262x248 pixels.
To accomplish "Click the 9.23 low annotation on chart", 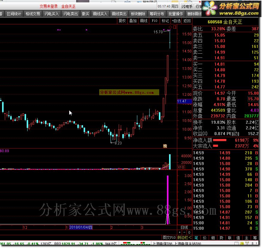I will pos(118,143).
